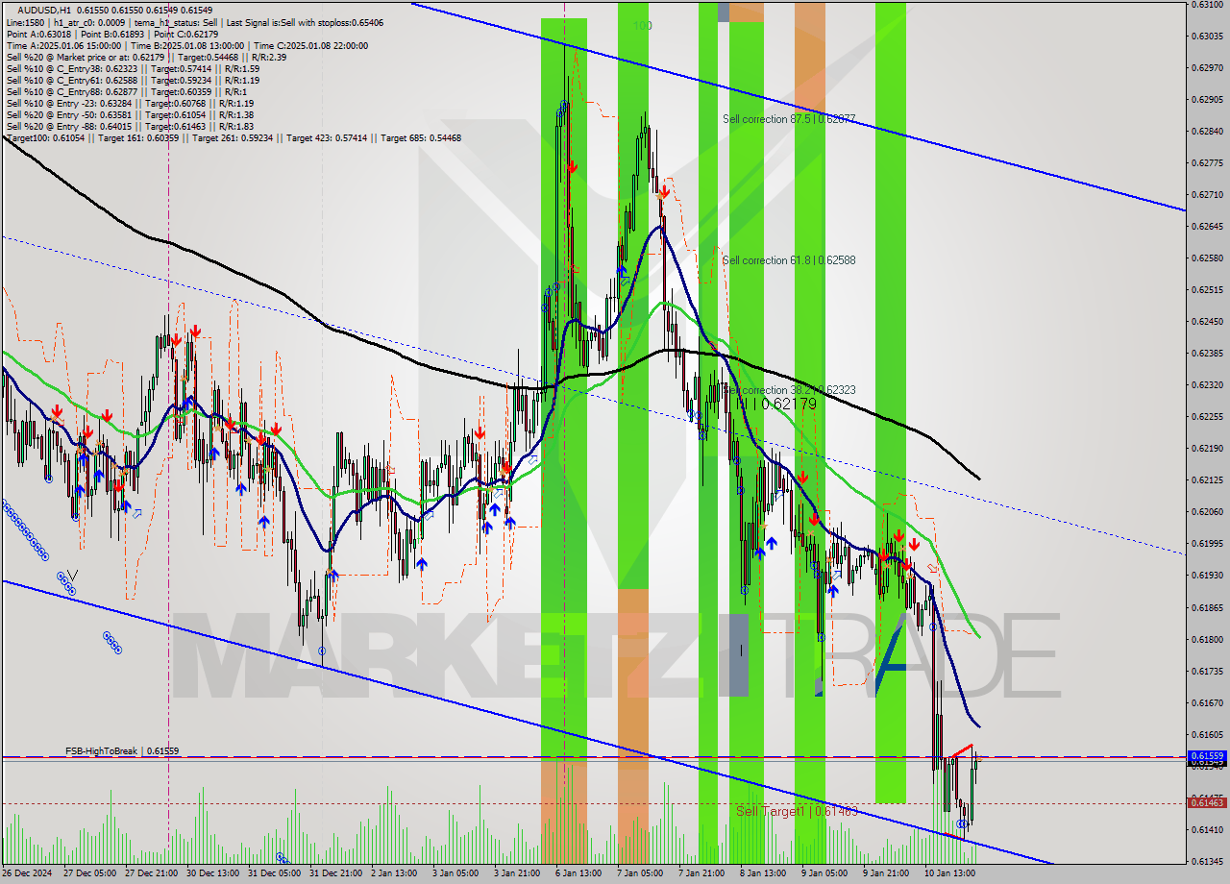1230x884 pixels.
Task: Click 0.62840 on the price scale
Action: click(x=1207, y=131)
